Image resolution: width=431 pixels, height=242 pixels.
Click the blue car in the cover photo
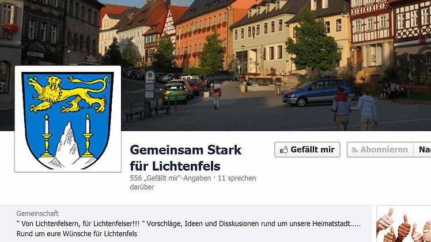click(317, 92)
